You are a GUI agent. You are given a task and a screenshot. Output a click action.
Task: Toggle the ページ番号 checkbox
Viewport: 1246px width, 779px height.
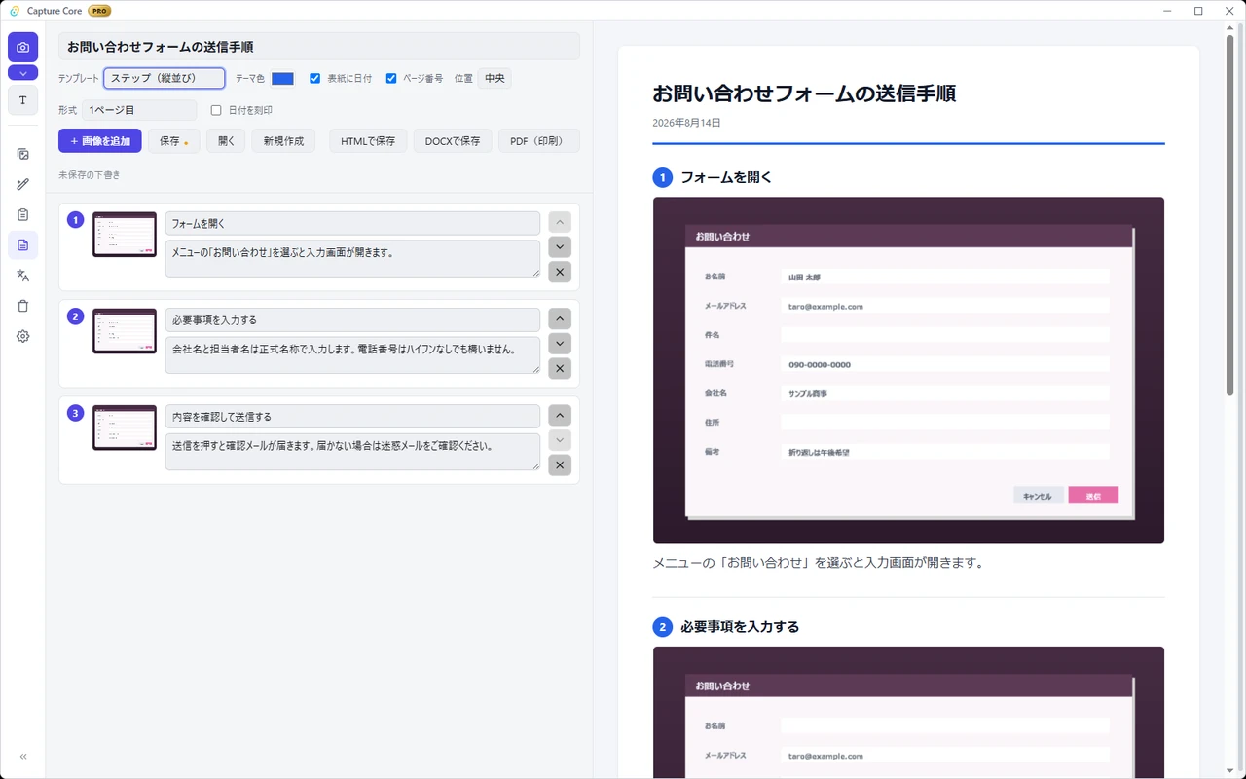point(391,79)
